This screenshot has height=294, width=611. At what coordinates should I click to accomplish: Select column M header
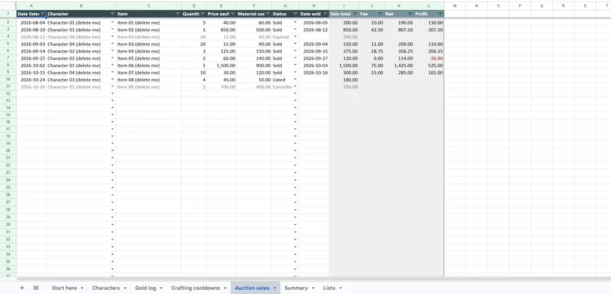coord(455,5)
